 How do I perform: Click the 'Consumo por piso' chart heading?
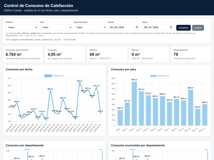click(124, 70)
